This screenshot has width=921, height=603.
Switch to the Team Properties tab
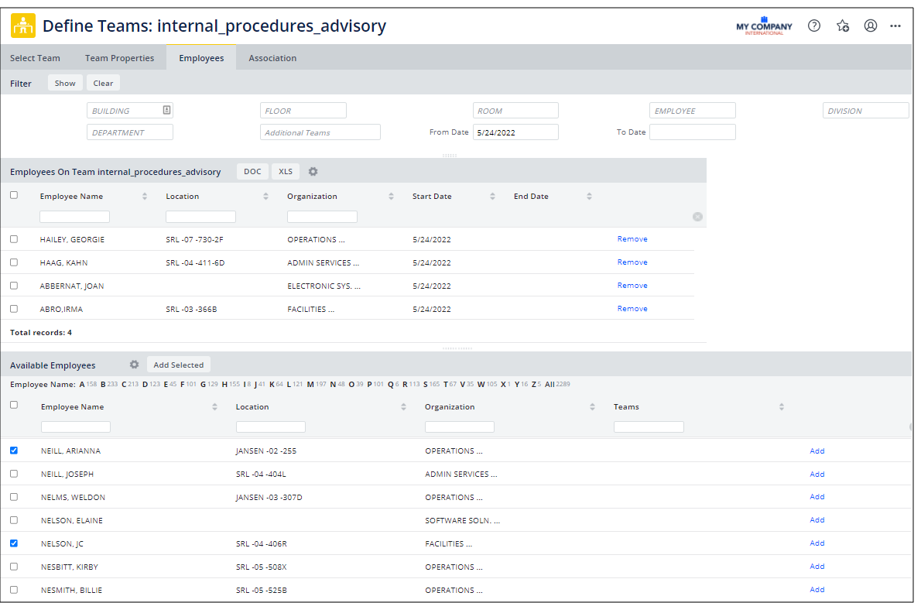[119, 58]
